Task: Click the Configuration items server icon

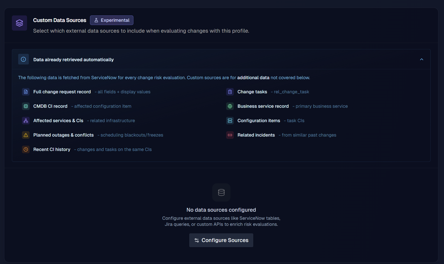Action: click(x=230, y=121)
